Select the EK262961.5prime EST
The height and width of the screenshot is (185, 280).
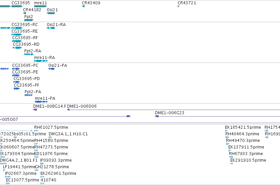pos(42,177)
